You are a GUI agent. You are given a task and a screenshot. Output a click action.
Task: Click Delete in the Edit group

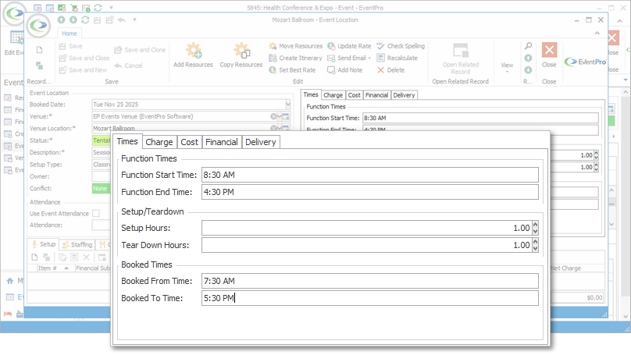[x=390, y=70]
